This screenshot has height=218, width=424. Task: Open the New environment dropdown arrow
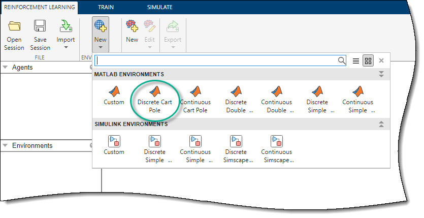click(101, 48)
